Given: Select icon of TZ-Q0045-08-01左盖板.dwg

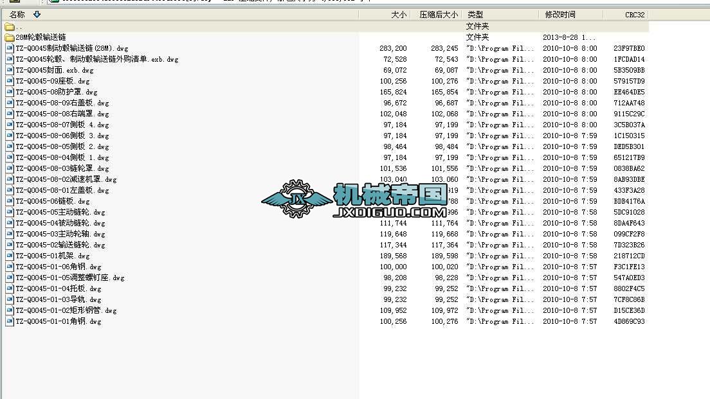Looking at the screenshot, I should click(x=10, y=190).
